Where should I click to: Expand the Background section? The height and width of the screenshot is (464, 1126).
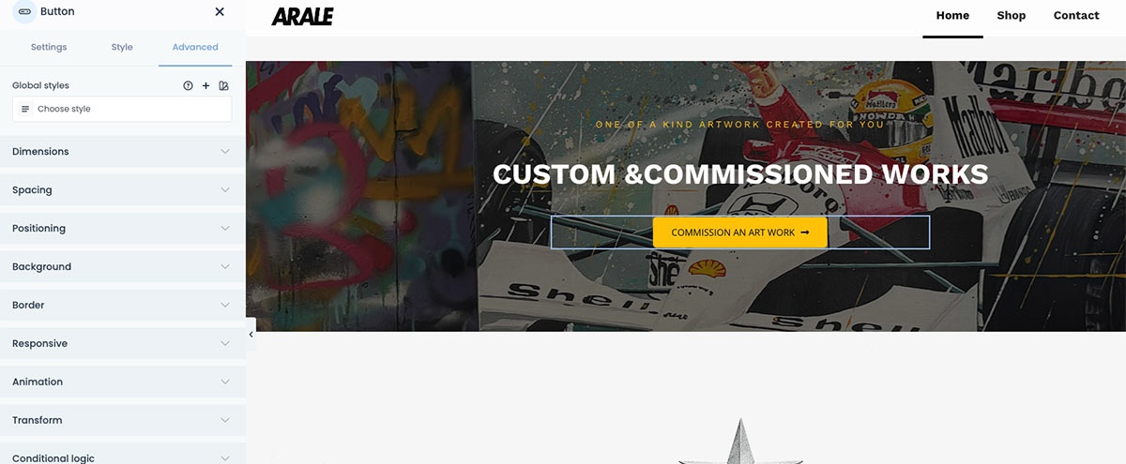pyautogui.click(x=123, y=267)
